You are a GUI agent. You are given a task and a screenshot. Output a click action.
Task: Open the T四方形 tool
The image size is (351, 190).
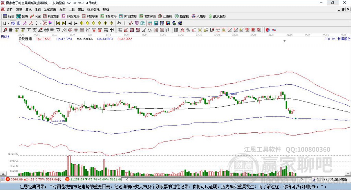click(x=109, y=16)
